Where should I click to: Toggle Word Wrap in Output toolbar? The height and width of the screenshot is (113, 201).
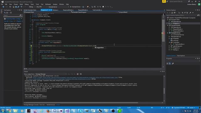pos(81,74)
